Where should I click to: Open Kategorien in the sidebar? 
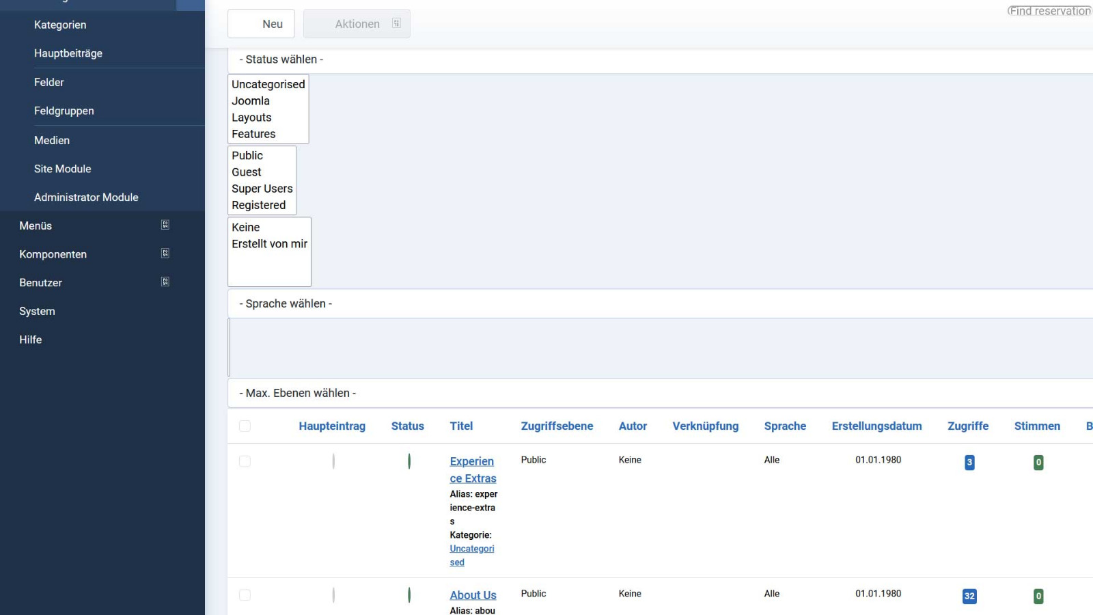click(60, 25)
